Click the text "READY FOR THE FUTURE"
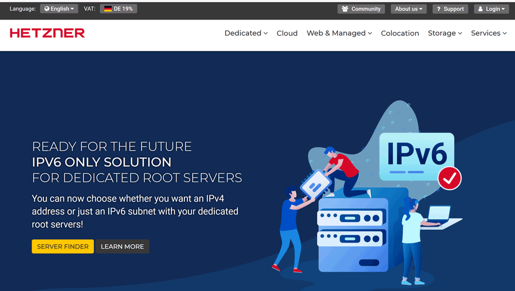The width and height of the screenshot is (515, 291). pos(112,147)
